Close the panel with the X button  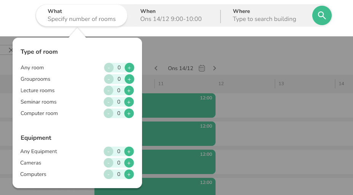coord(11,50)
